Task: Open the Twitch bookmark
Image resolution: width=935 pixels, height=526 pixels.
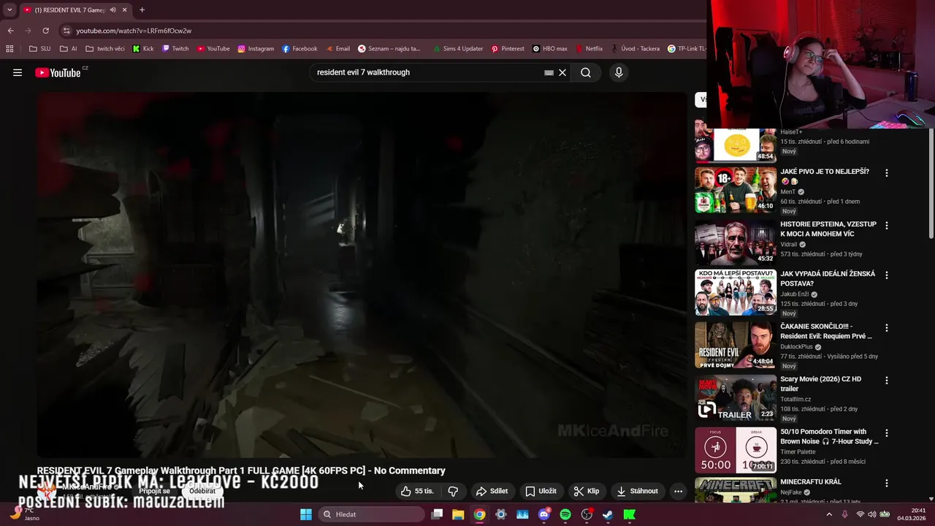Action: click(175, 49)
